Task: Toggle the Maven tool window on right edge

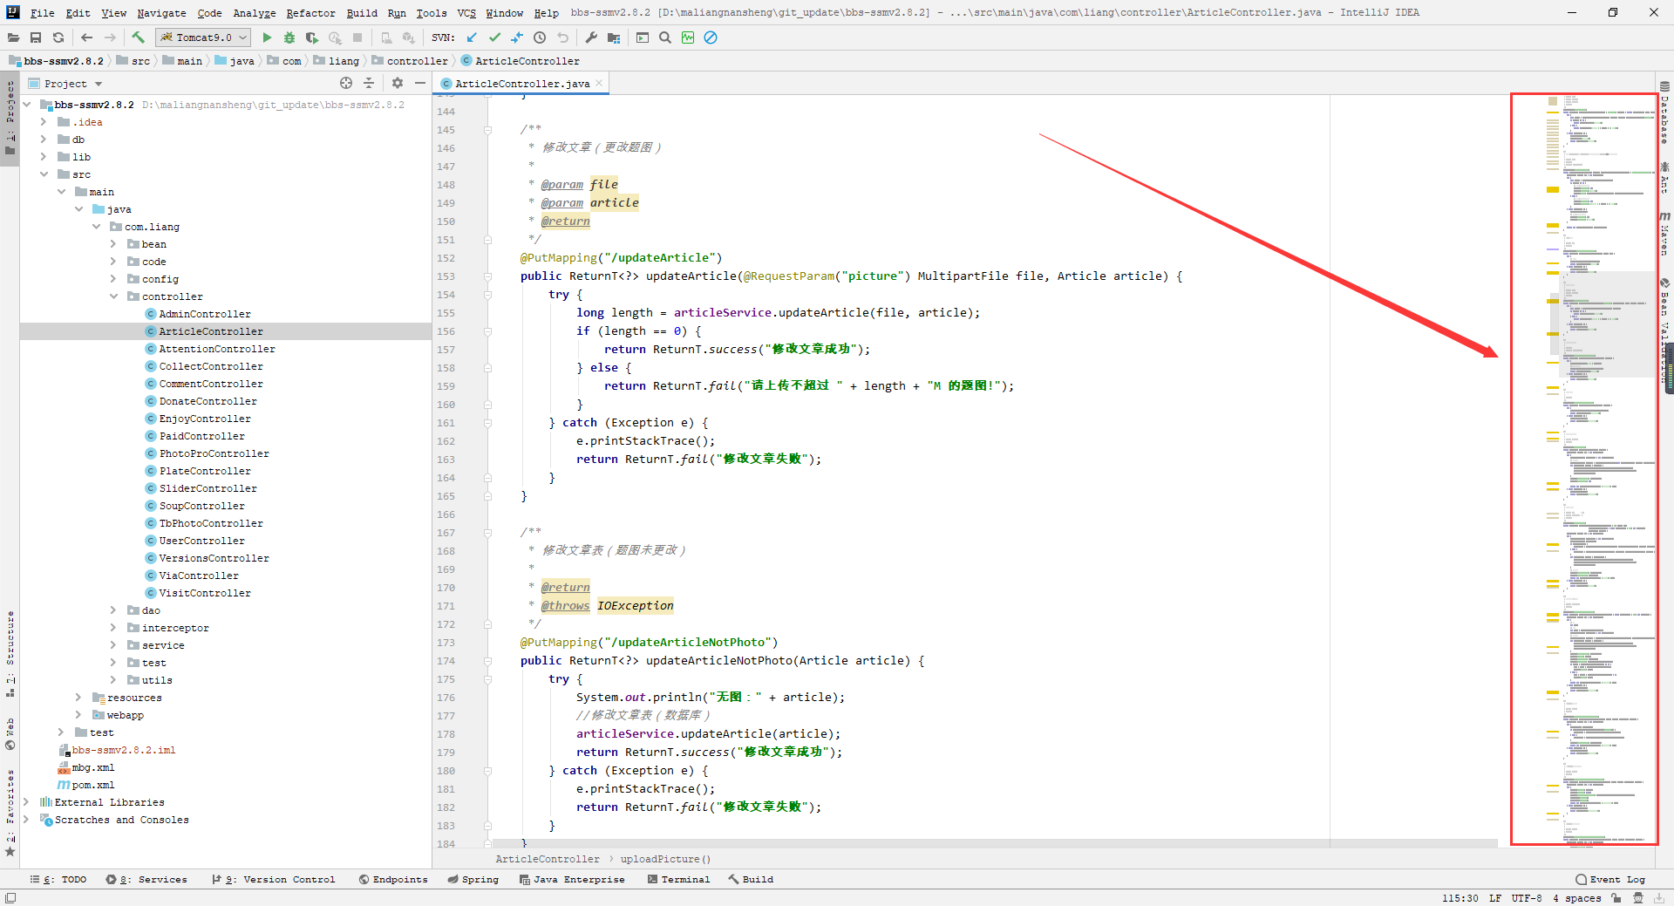Action: [1664, 232]
